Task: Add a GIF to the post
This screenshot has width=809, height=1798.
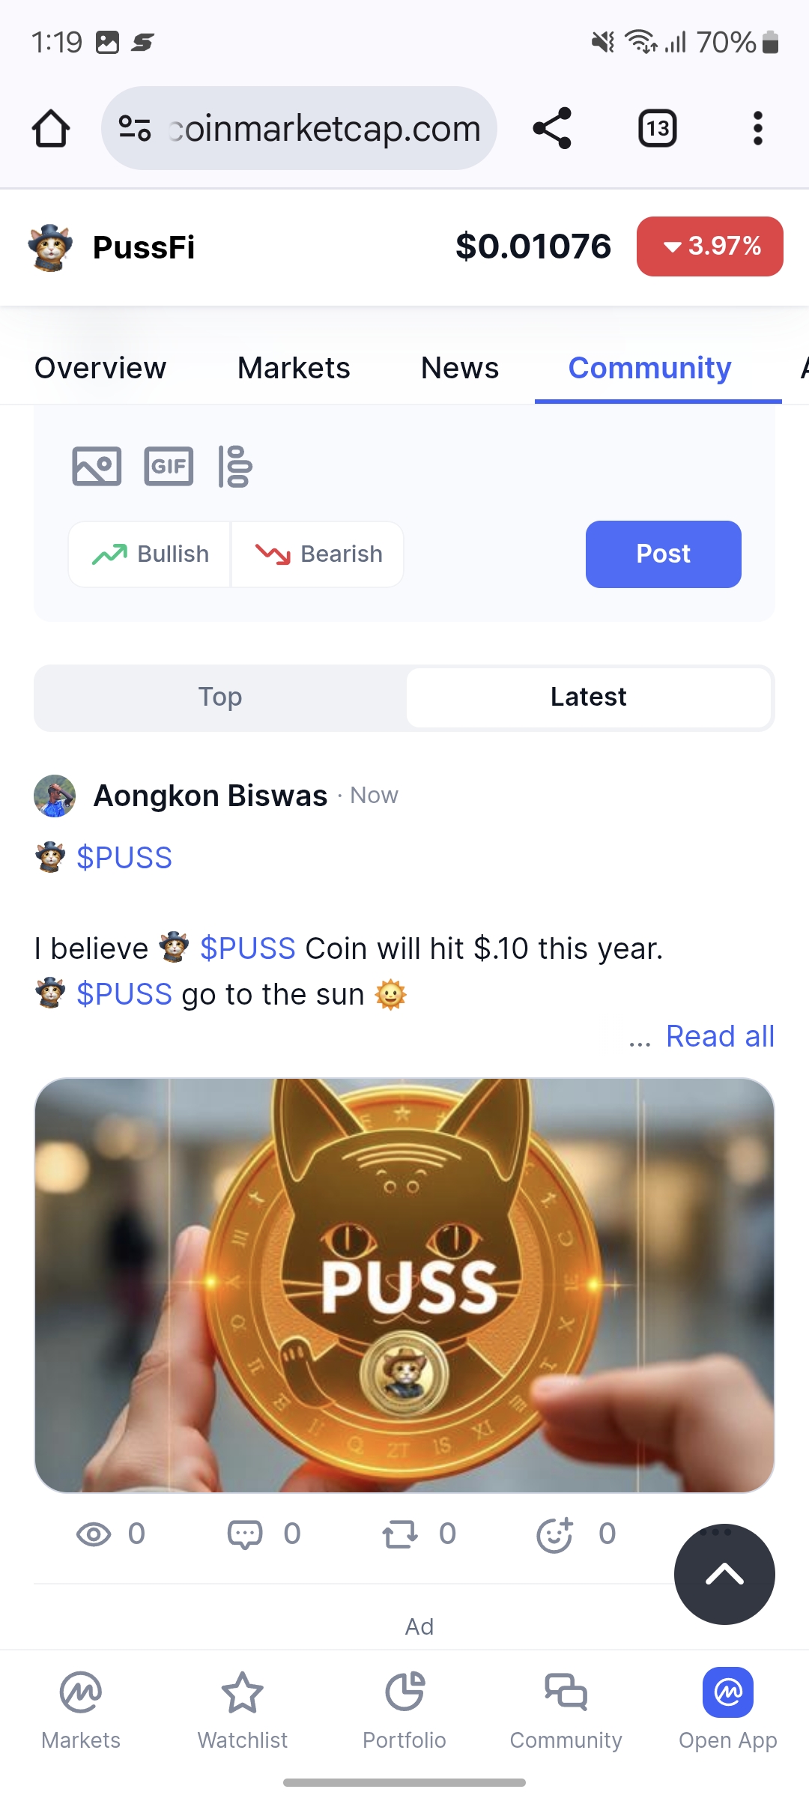Action: pos(169,466)
